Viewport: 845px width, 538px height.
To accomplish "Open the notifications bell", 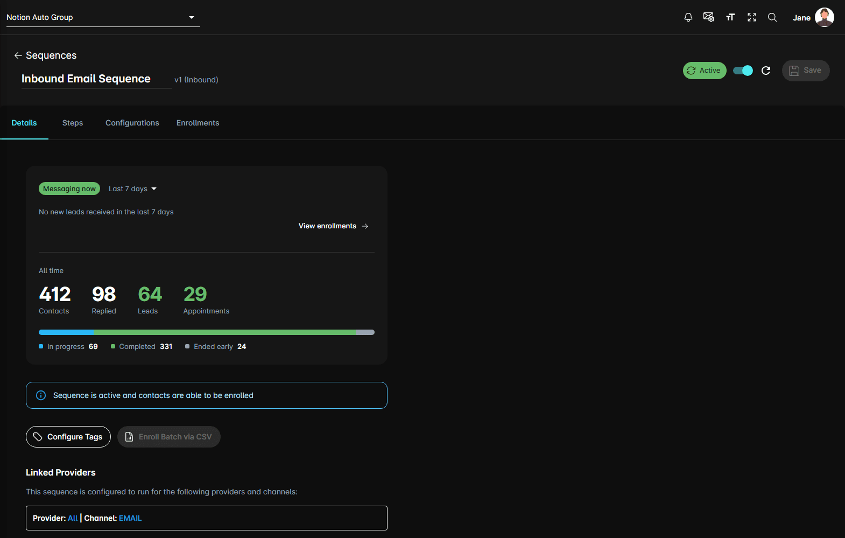I will (688, 17).
